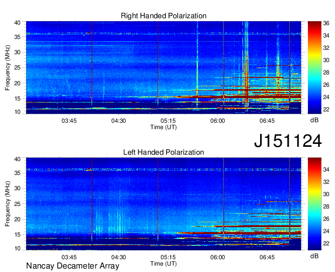This screenshot has width=335, height=272.
Task: Click 20 MHz frequency tick on left-handed plot
Action: point(17,219)
